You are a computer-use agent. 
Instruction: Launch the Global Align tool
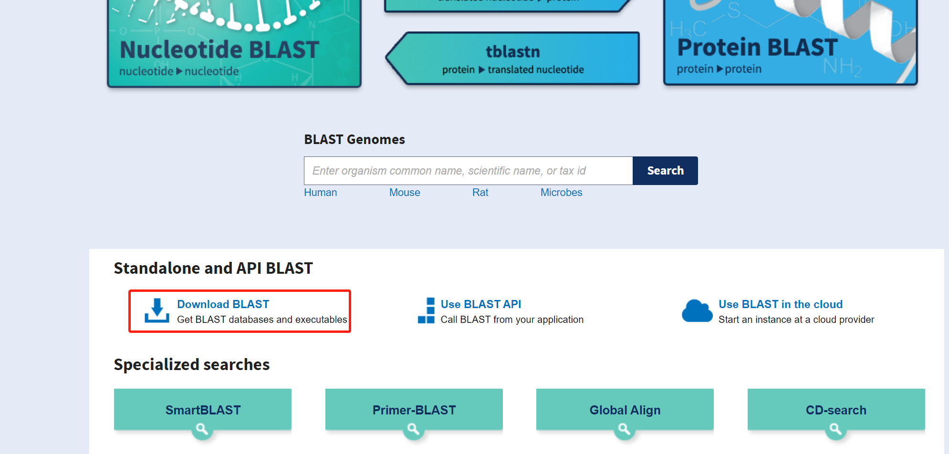point(625,409)
